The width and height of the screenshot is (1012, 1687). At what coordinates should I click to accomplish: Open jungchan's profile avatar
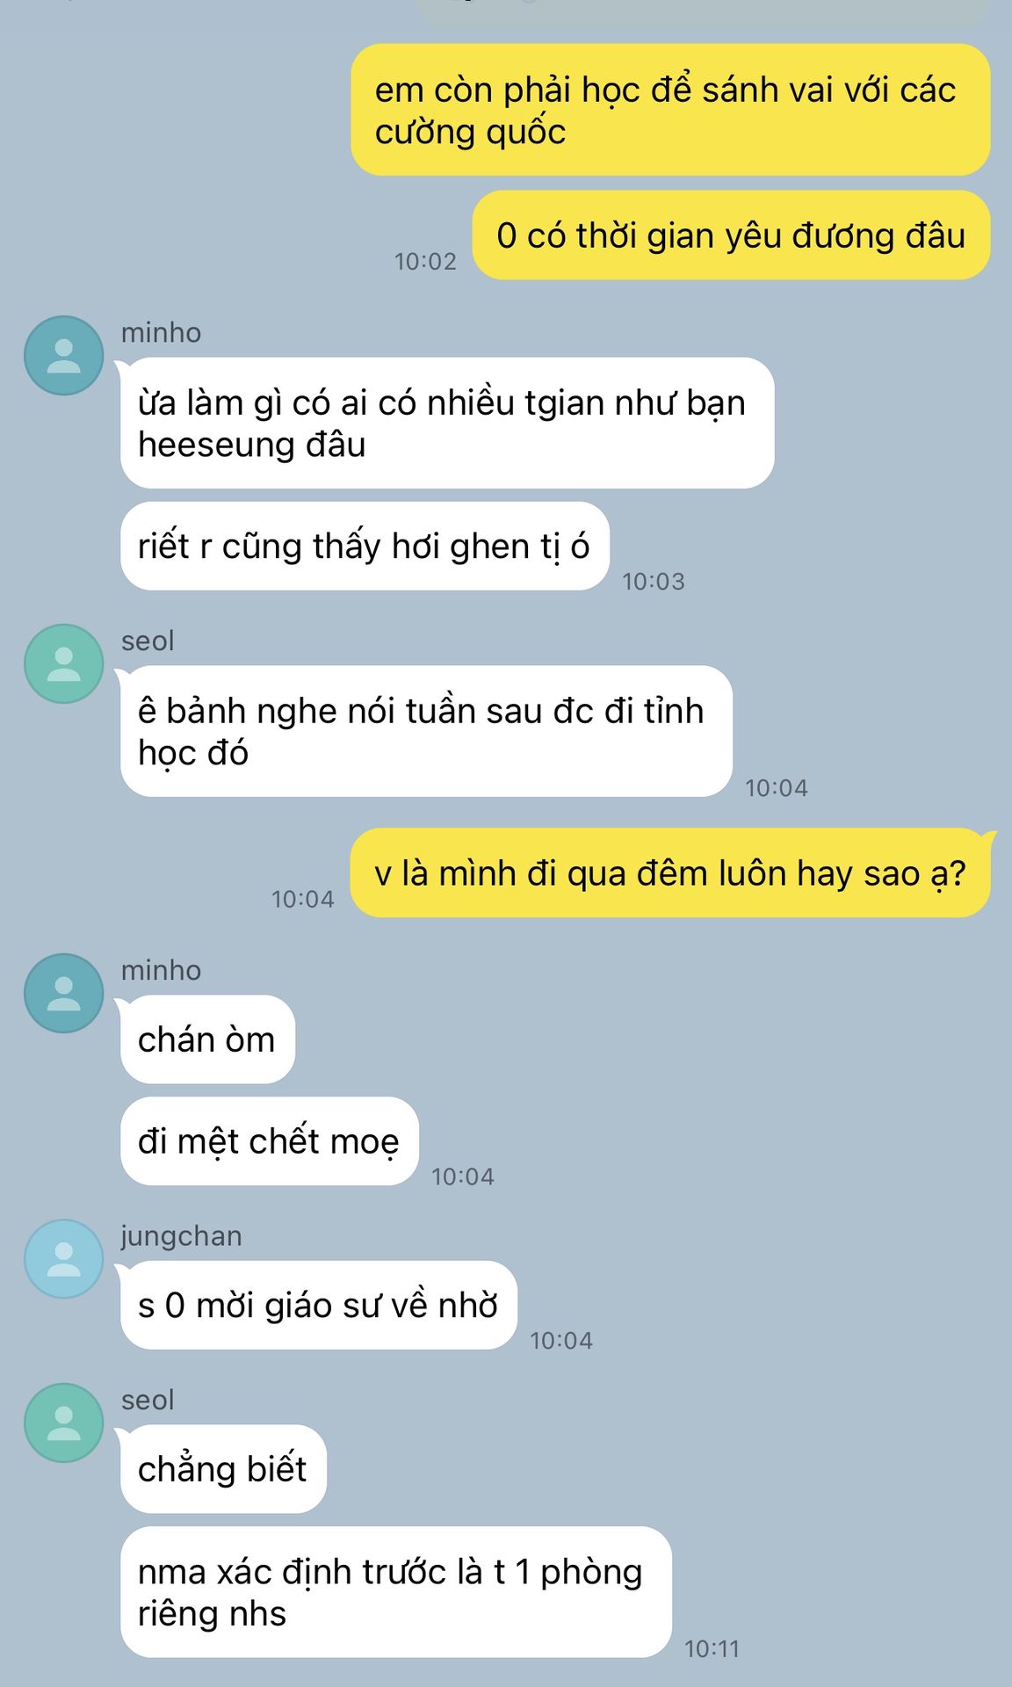[x=63, y=1258]
